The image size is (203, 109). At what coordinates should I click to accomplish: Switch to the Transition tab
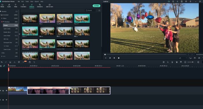tap(23, 5)
